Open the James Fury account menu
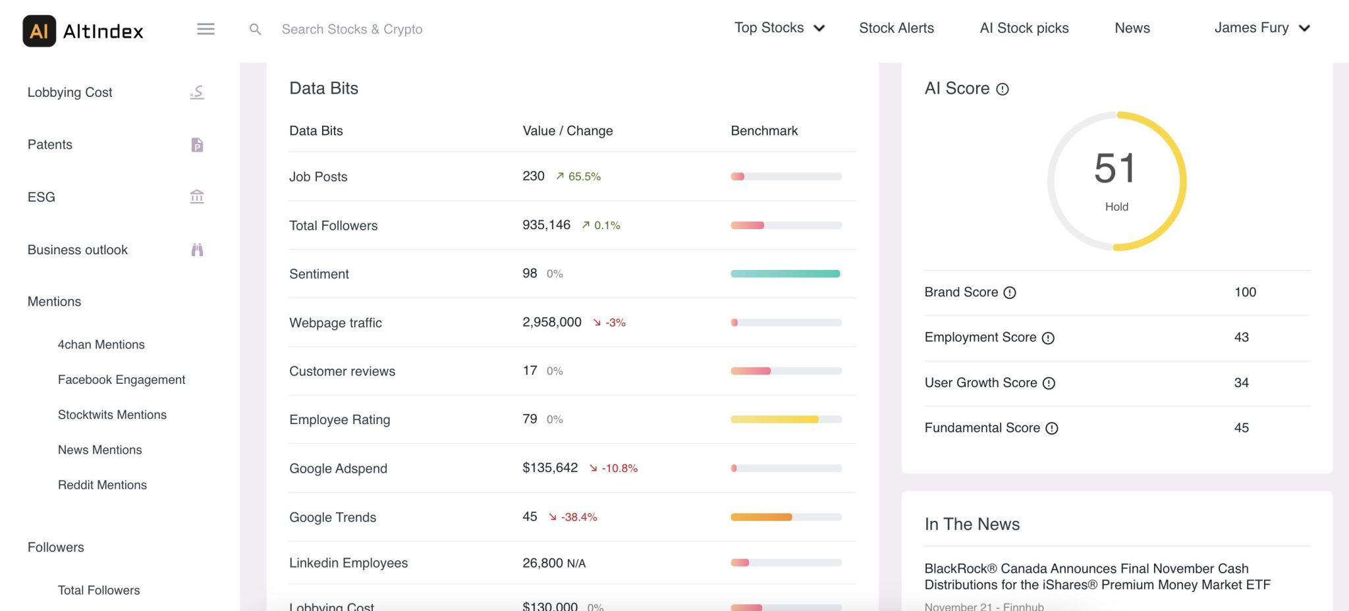The image size is (1349, 611). pyautogui.click(x=1261, y=28)
